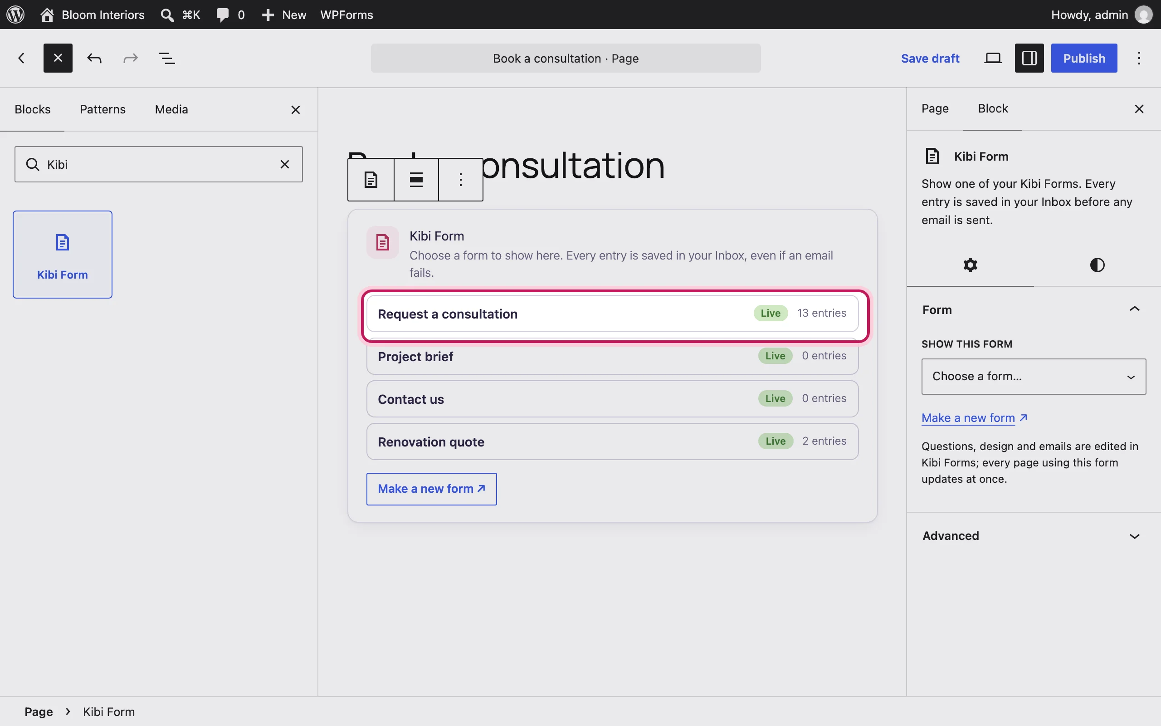
Task: Choose the Request a consultation form
Action: click(612, 314)
